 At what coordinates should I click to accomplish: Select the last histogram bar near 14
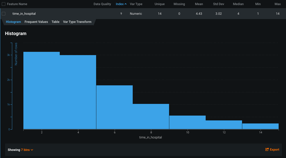[x=260, y=126]
